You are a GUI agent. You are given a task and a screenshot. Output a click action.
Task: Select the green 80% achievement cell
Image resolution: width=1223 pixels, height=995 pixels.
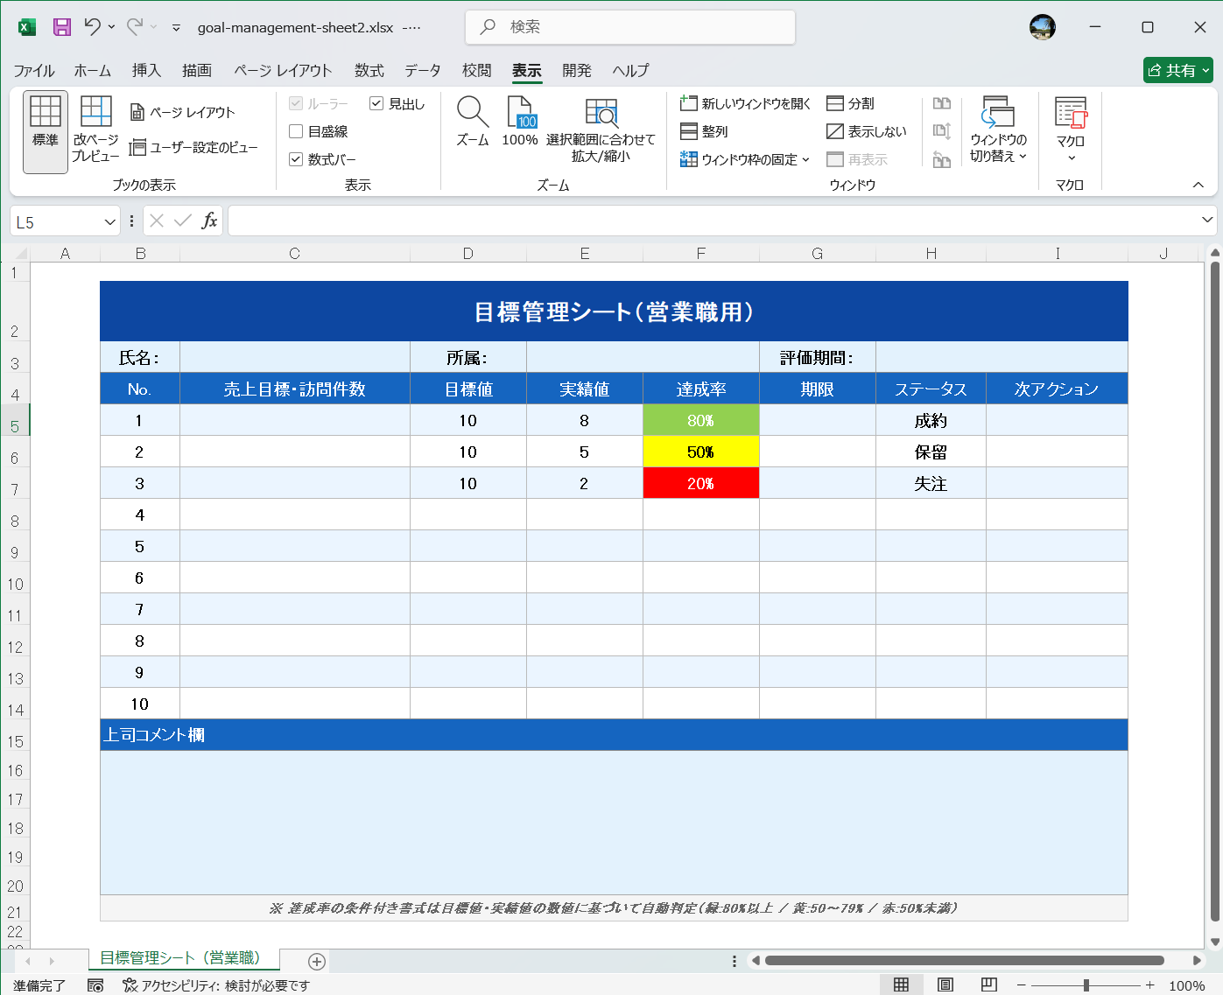(701, 420)
